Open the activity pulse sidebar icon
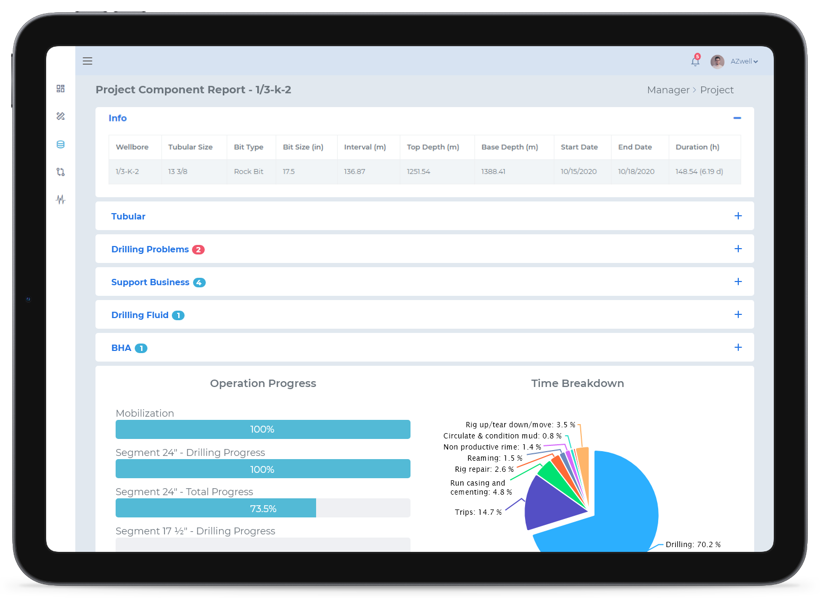 click(60, 199)
